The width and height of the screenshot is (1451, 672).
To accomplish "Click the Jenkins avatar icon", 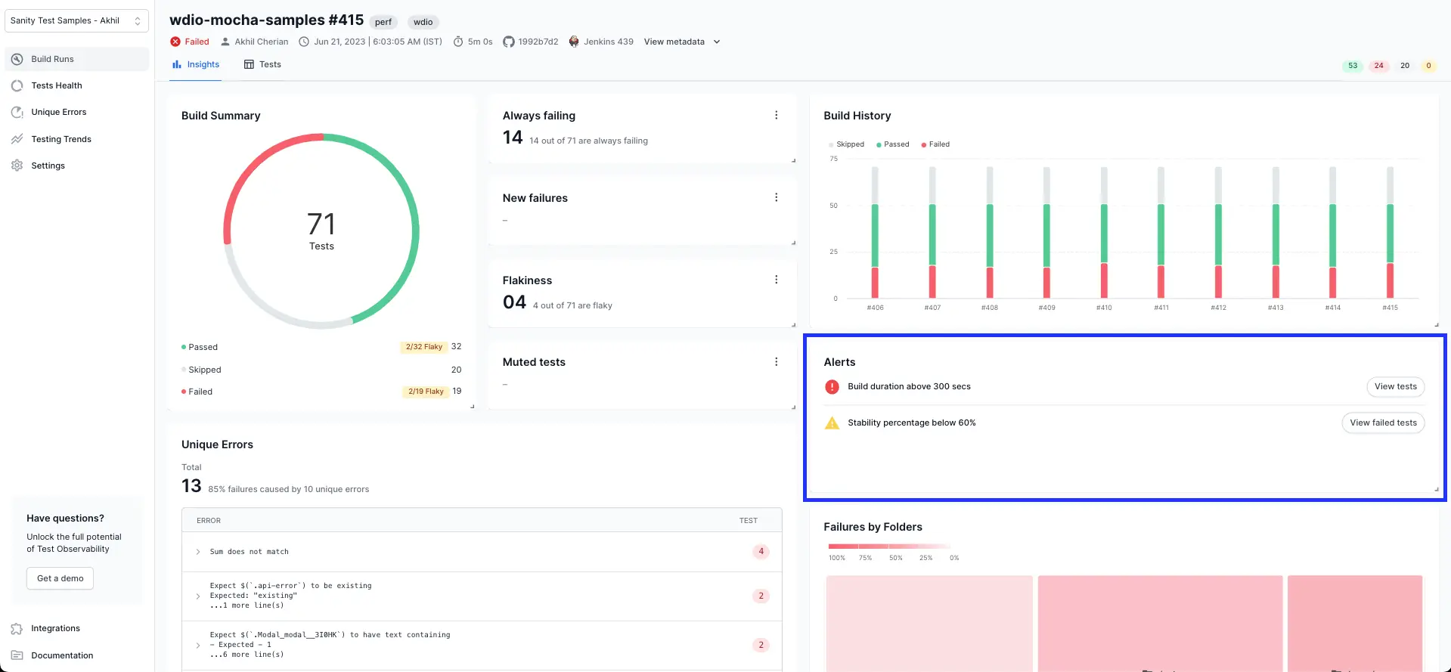I will click(574, 42).
